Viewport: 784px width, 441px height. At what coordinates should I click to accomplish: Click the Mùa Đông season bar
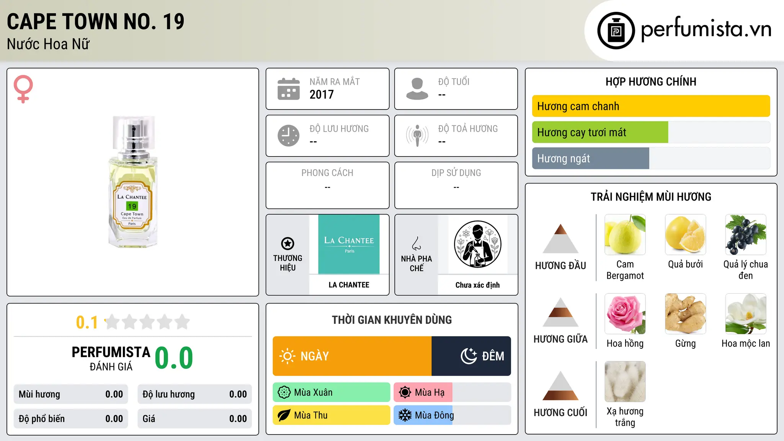tap(452, 415)
